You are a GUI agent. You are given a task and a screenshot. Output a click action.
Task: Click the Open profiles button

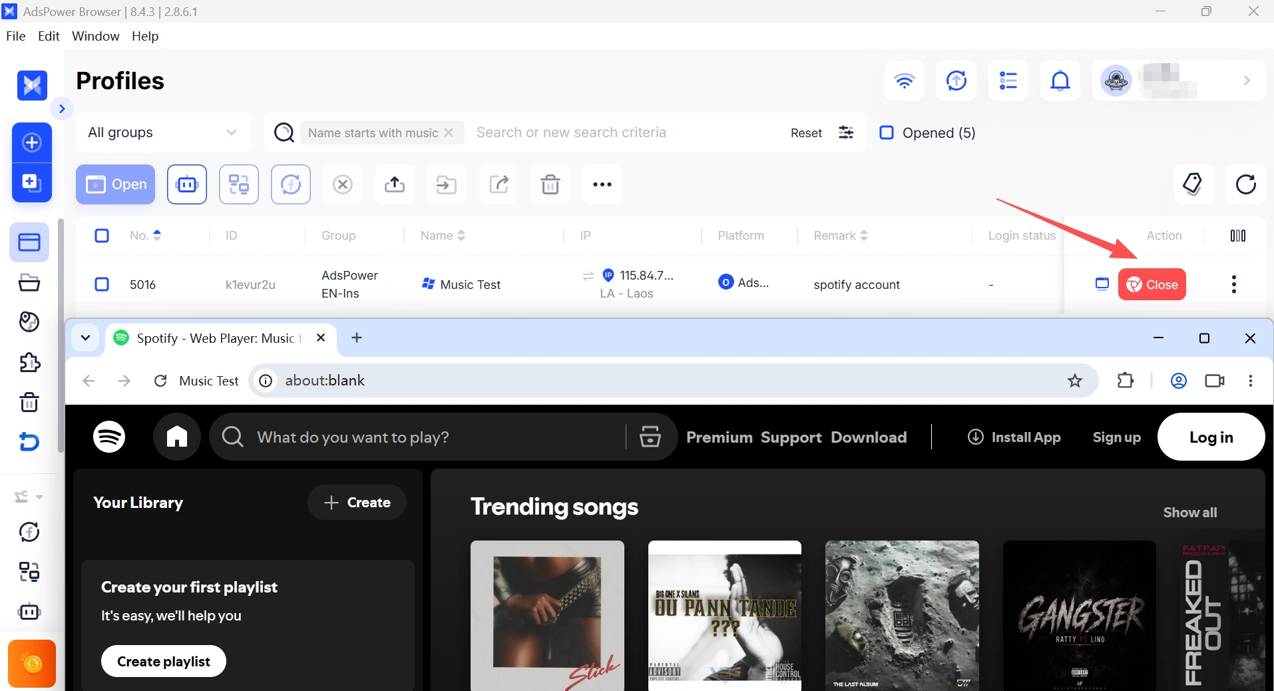coord(116,184)
